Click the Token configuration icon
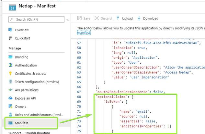The image size is (205, 134). (x=10, y=82)
